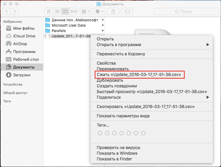This screenshot has height=167, width=221.
Task: Choose Дублировать in context menu
Action: pyautogui.click(x=152, y=80)
